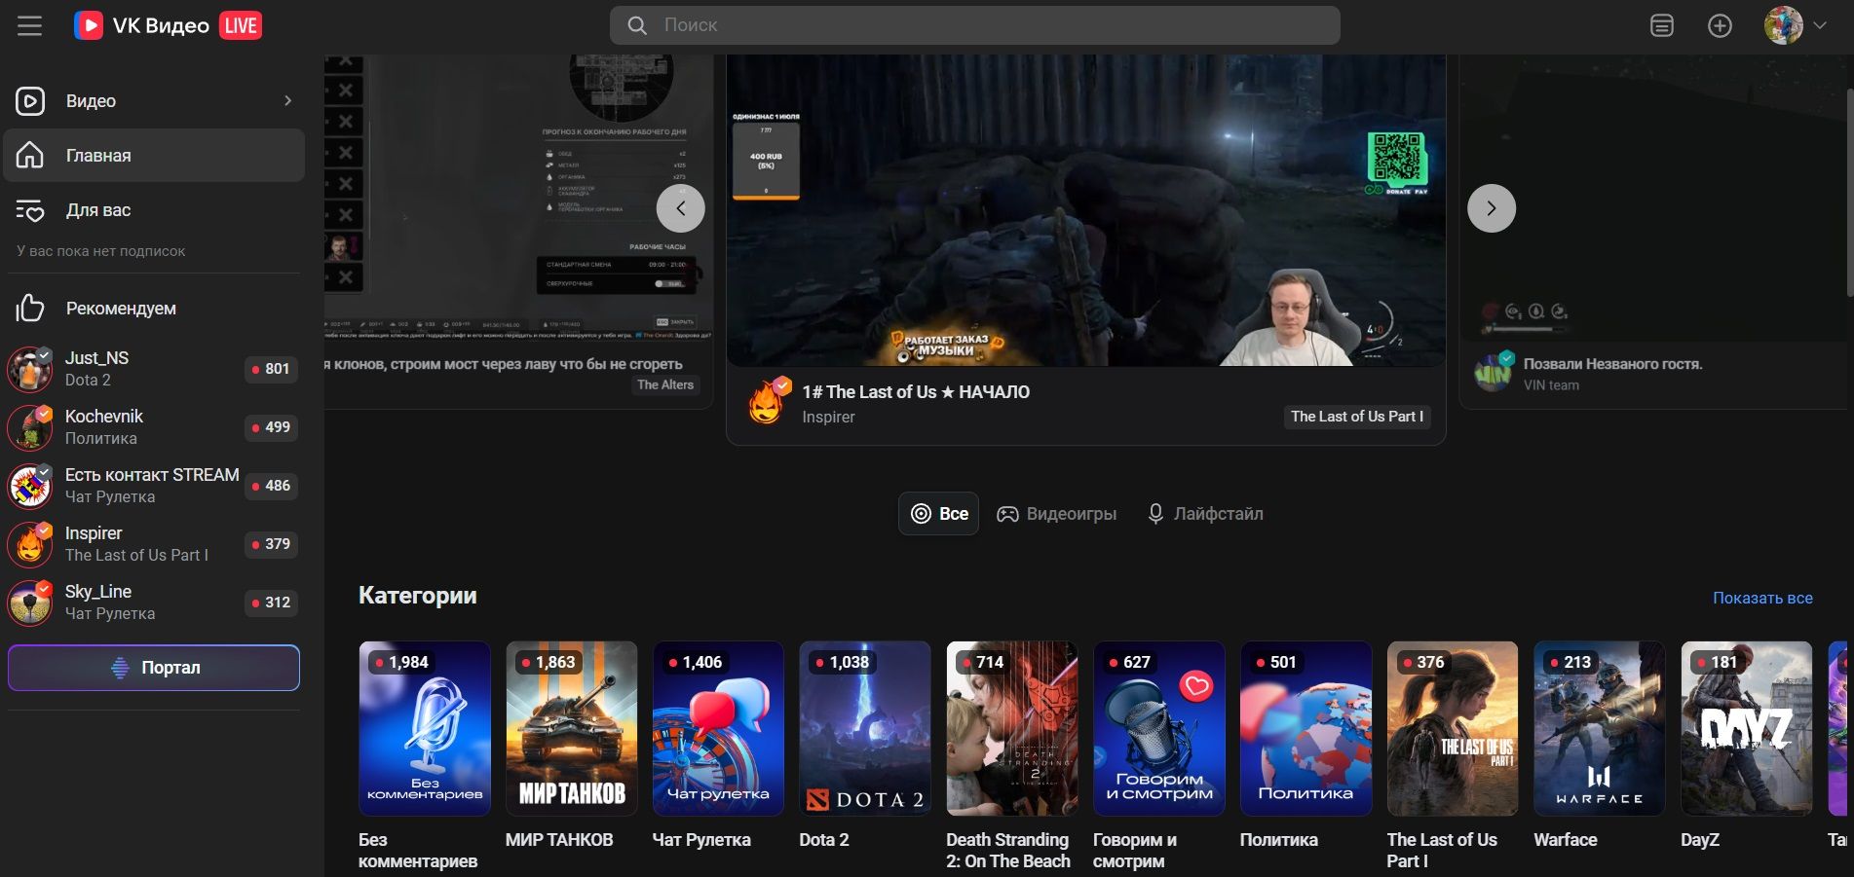This screenshot has height=877, width=1854.
Task: Open Говорим и смотрим category cover
Action: coord(1159,728)
